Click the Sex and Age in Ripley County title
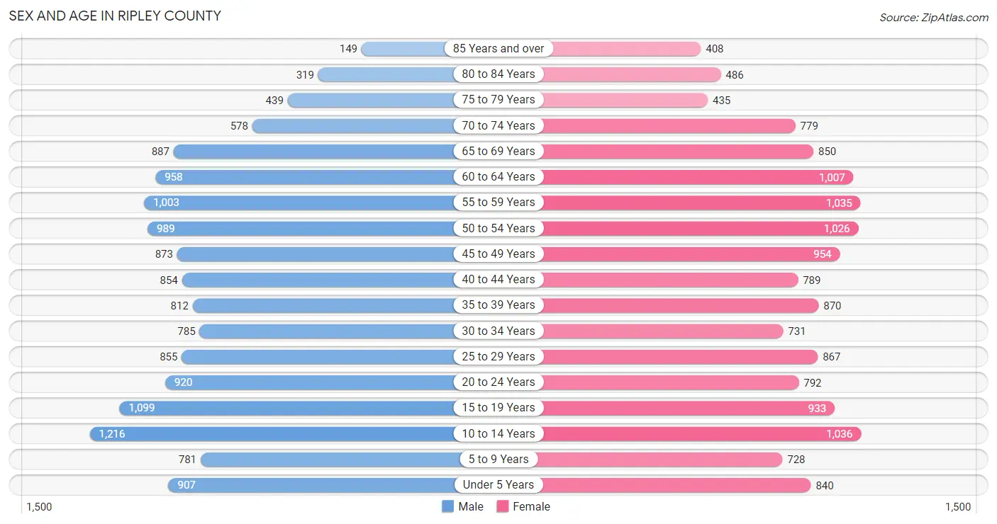This screenshot has width=997, height=524. tap(115, 16)
